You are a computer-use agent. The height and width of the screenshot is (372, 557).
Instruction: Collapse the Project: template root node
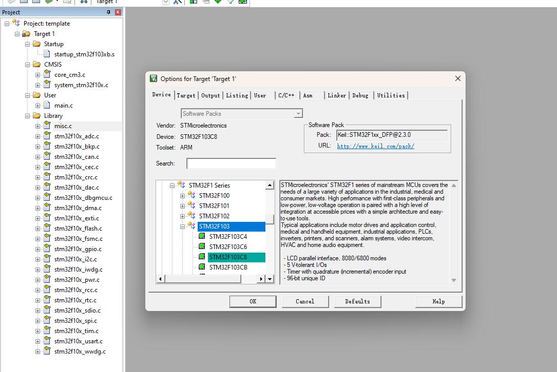[7, 24]
